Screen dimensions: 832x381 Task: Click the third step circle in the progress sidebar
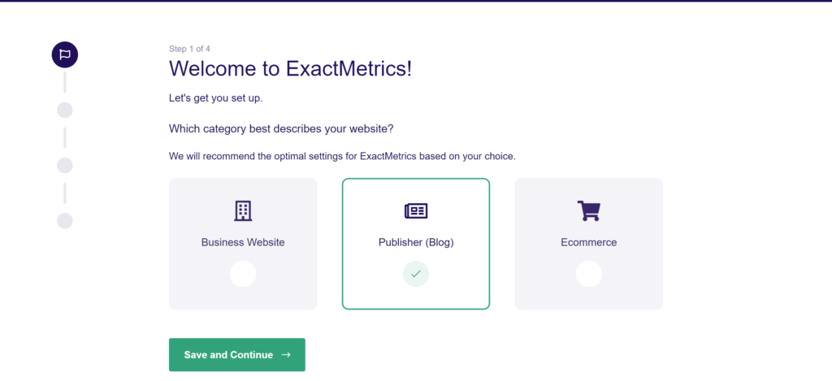click(x=65, y=166)
